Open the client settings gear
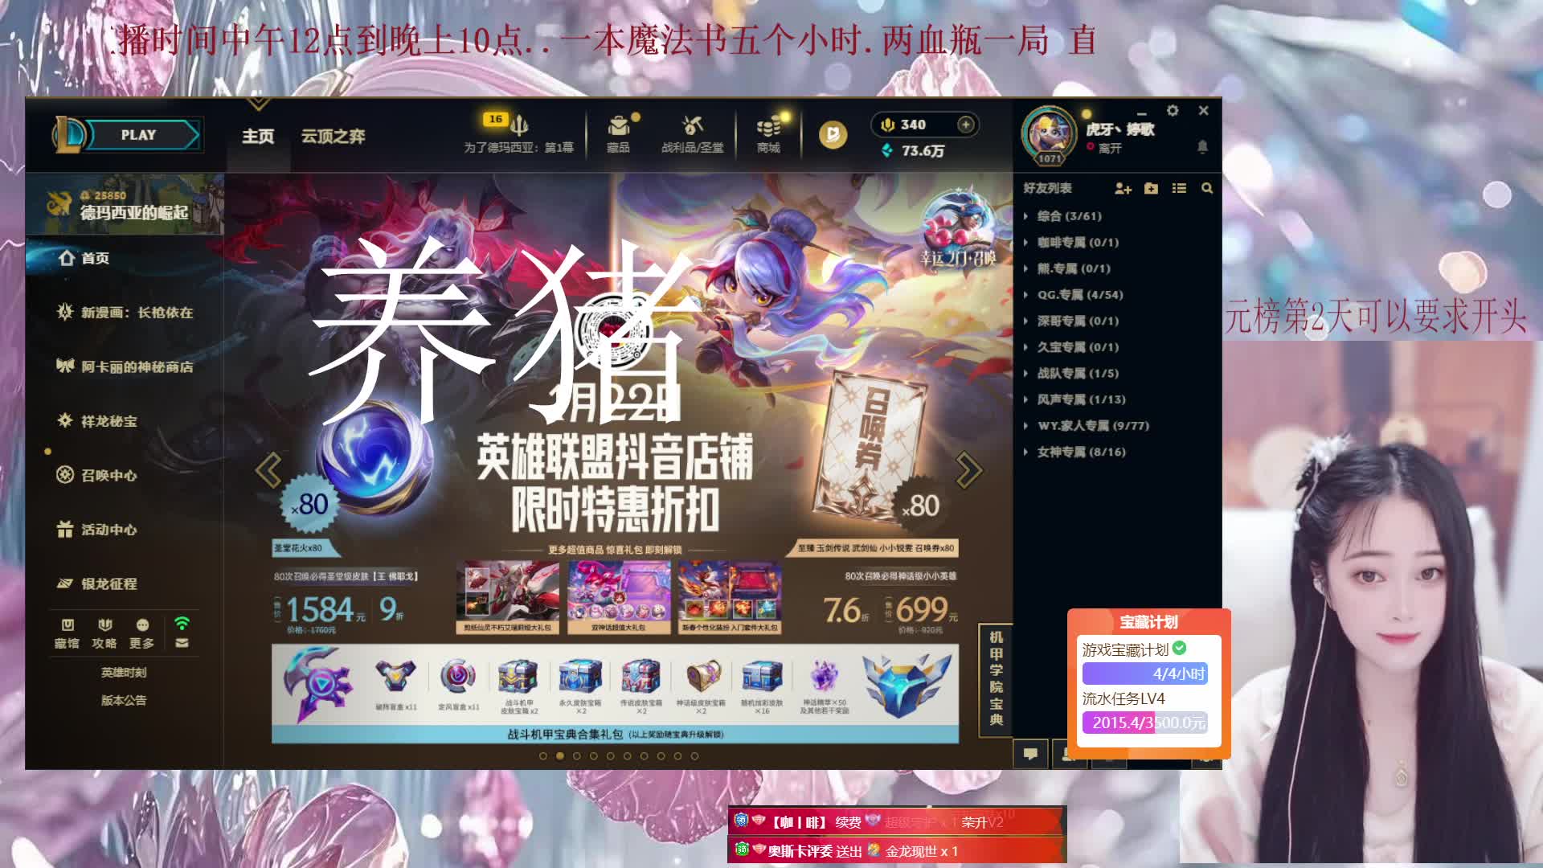Screen dimensions: 1543x868 pyautogui.click(x=1173, y=111)
